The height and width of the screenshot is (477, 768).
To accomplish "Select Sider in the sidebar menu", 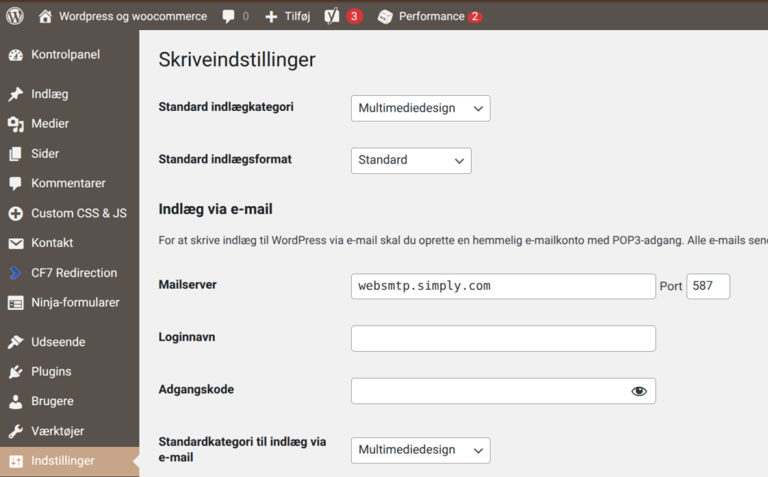I will [43, 153].
